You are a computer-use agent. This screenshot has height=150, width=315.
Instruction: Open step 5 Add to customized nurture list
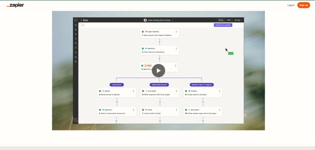(117, 112)
